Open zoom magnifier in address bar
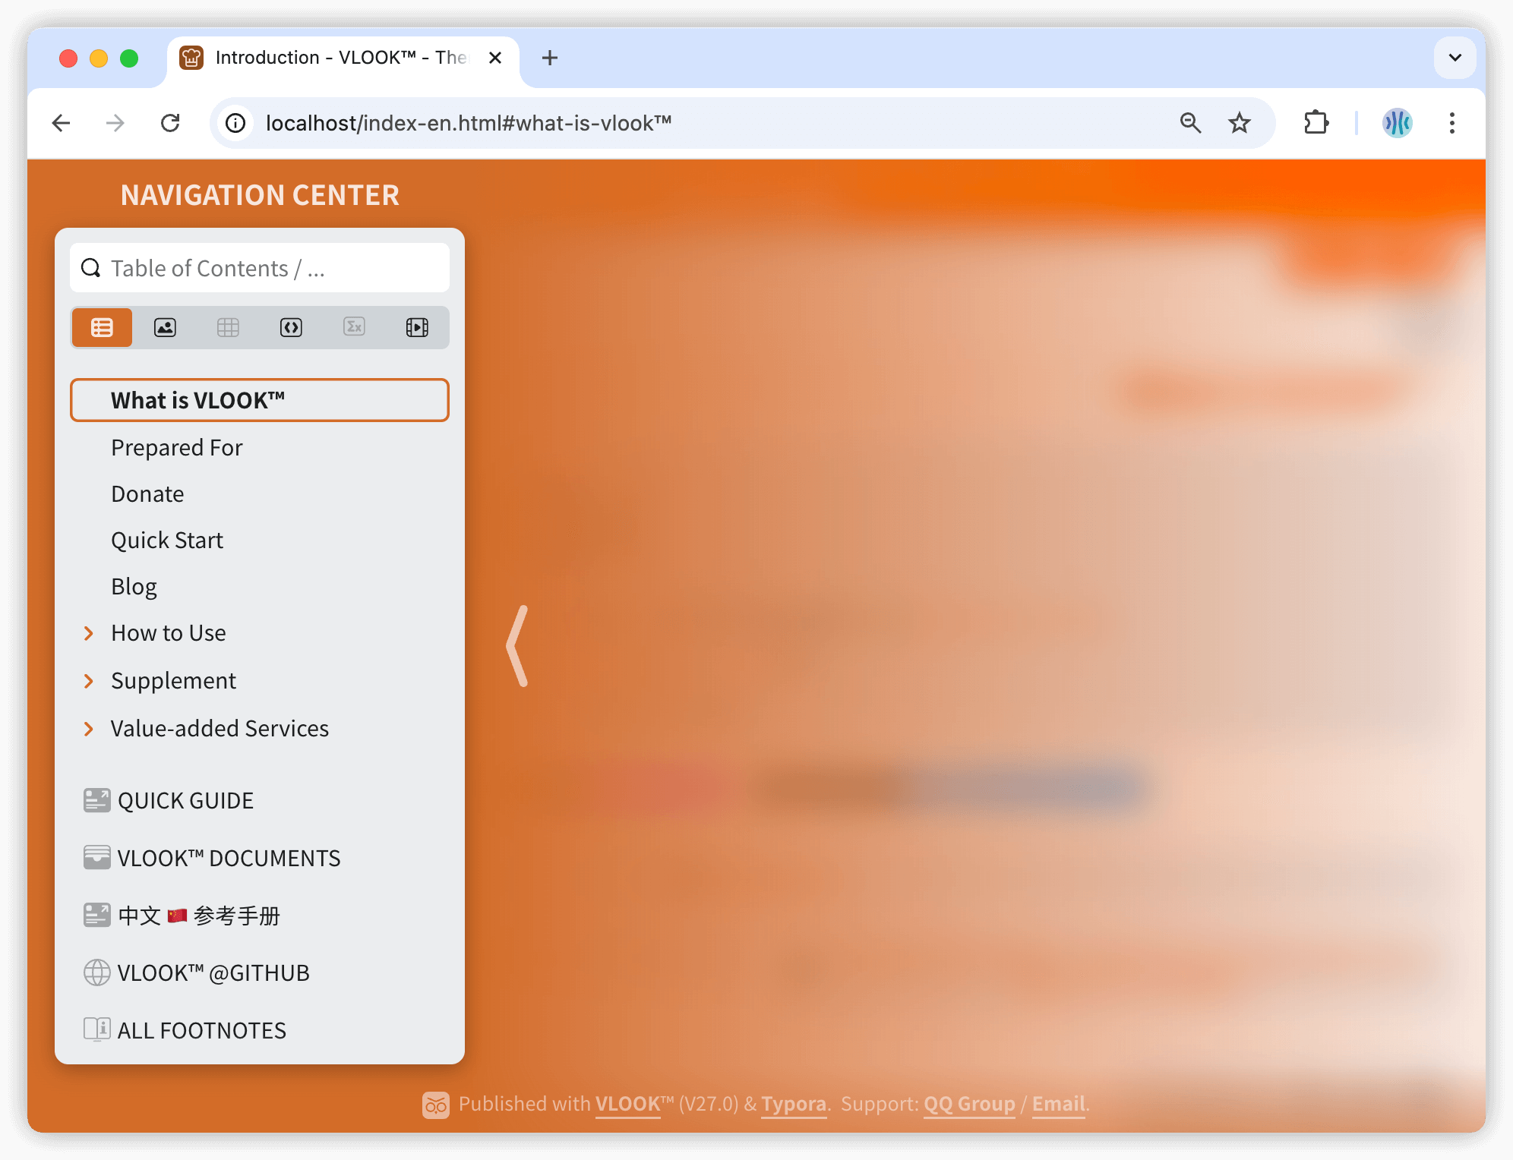Screen dimensions: 1513x1160 (x=1190, y=123)
